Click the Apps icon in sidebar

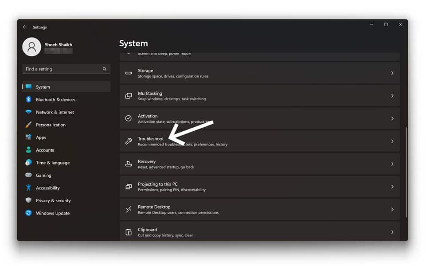tap(28, 137)
